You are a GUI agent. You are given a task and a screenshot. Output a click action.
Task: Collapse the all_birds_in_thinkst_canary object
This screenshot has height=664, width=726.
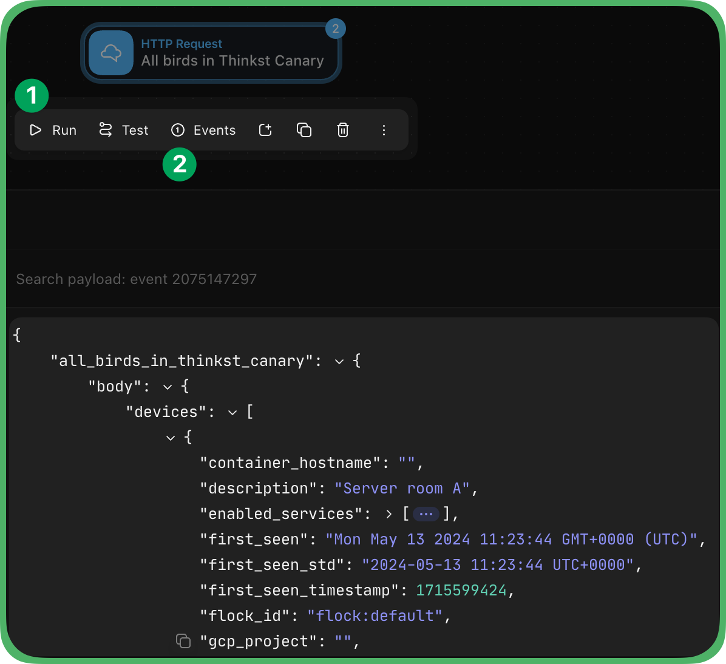click(339, 361)
